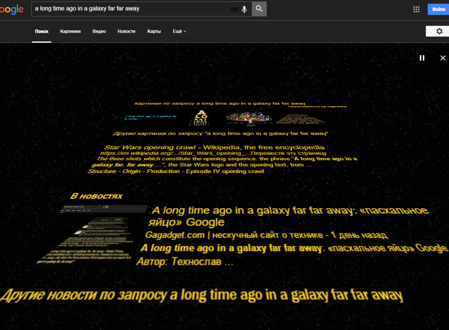Click the Войти sign-in button
Screen dimensions: 449x330
(438, 9)
